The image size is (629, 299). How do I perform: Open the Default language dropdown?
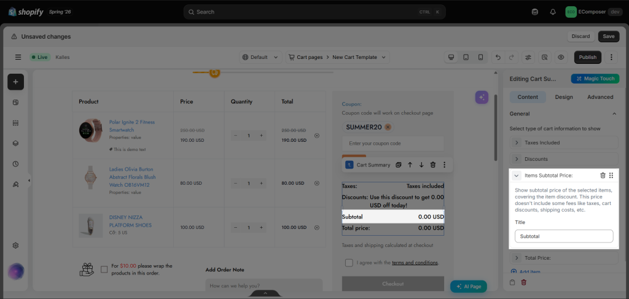260,57
